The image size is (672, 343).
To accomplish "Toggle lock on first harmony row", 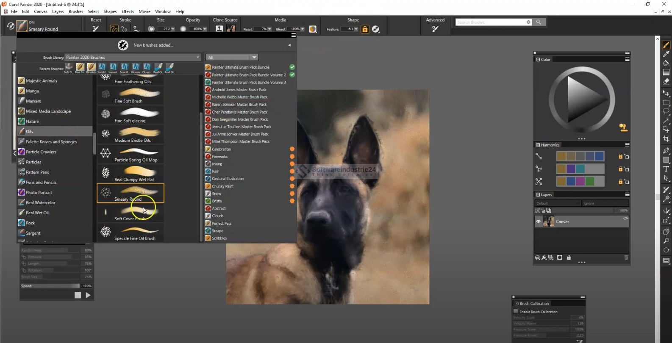I will (x=620, y=156).
